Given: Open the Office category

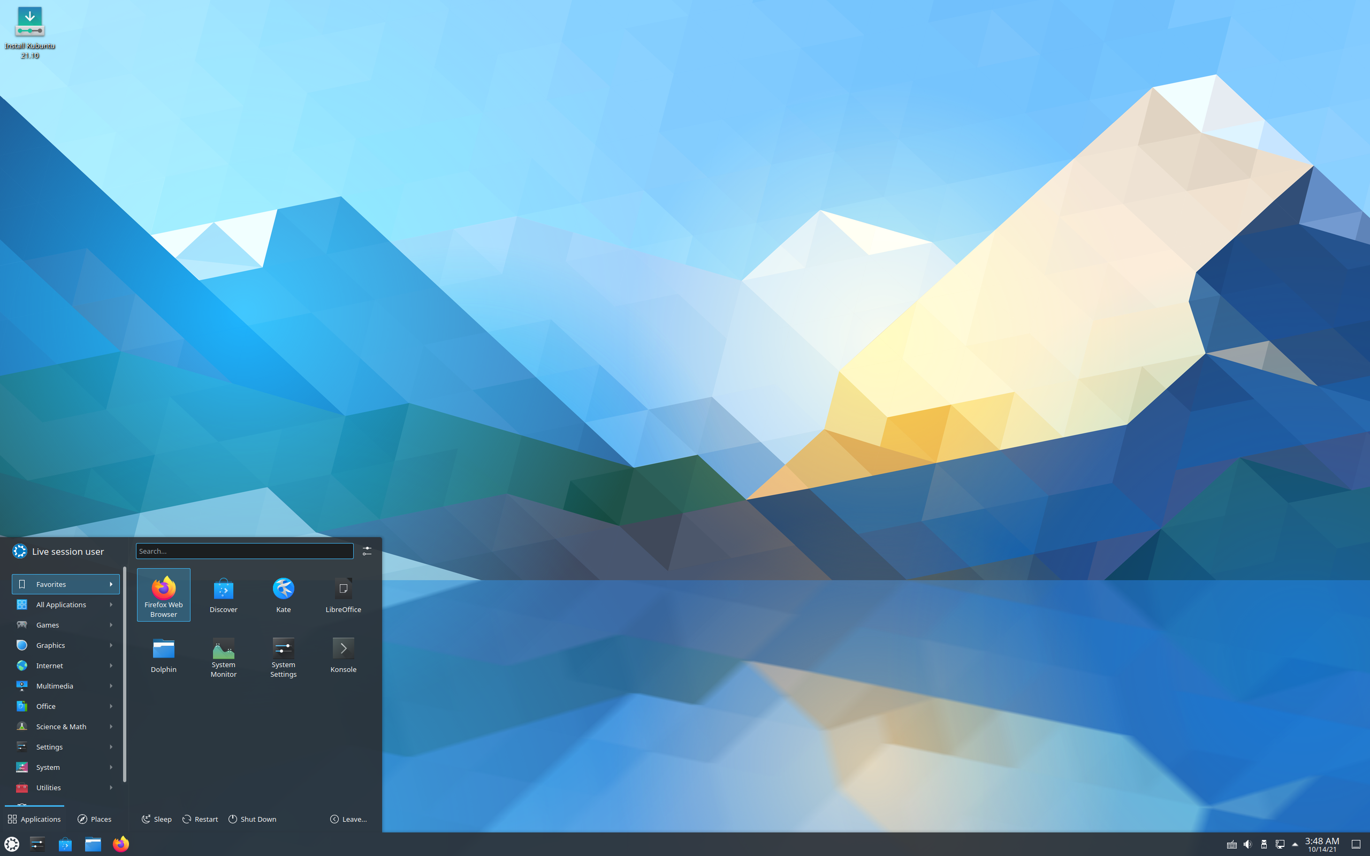Looking at the screenshot, I should click(66, 707).
